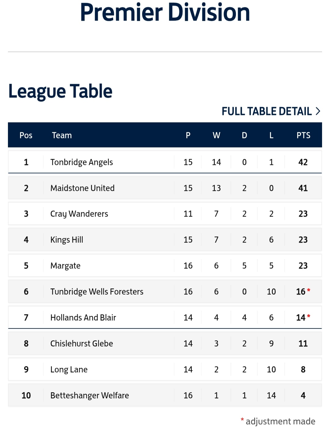330x435 pixels.
Task: Click the Team column header
Action: pos(62,135)
